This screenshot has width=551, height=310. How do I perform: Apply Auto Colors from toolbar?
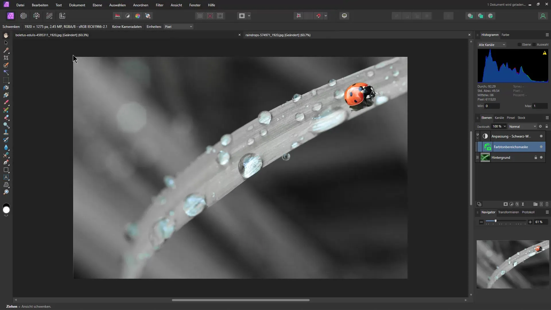click(x=138, y=16)
